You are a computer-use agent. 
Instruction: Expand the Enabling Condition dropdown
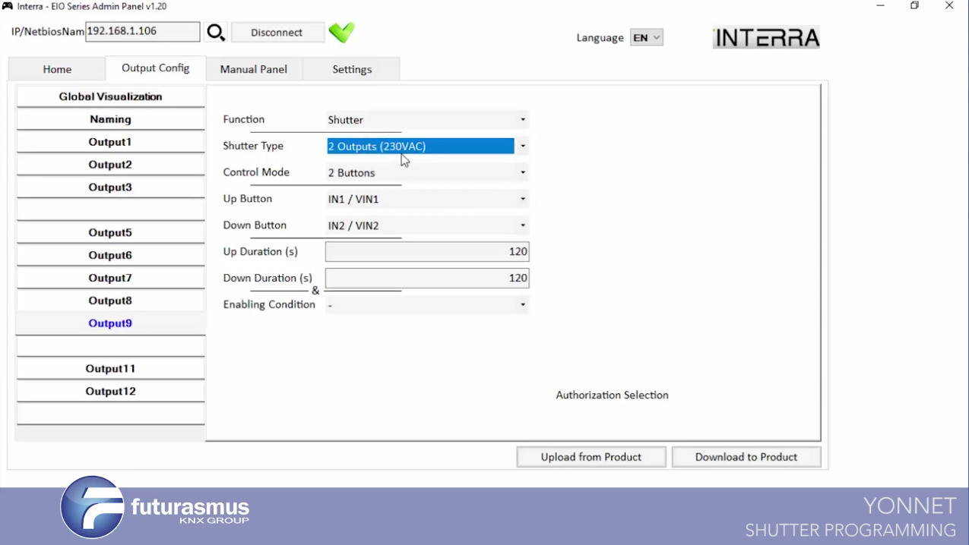coord(426,305)
